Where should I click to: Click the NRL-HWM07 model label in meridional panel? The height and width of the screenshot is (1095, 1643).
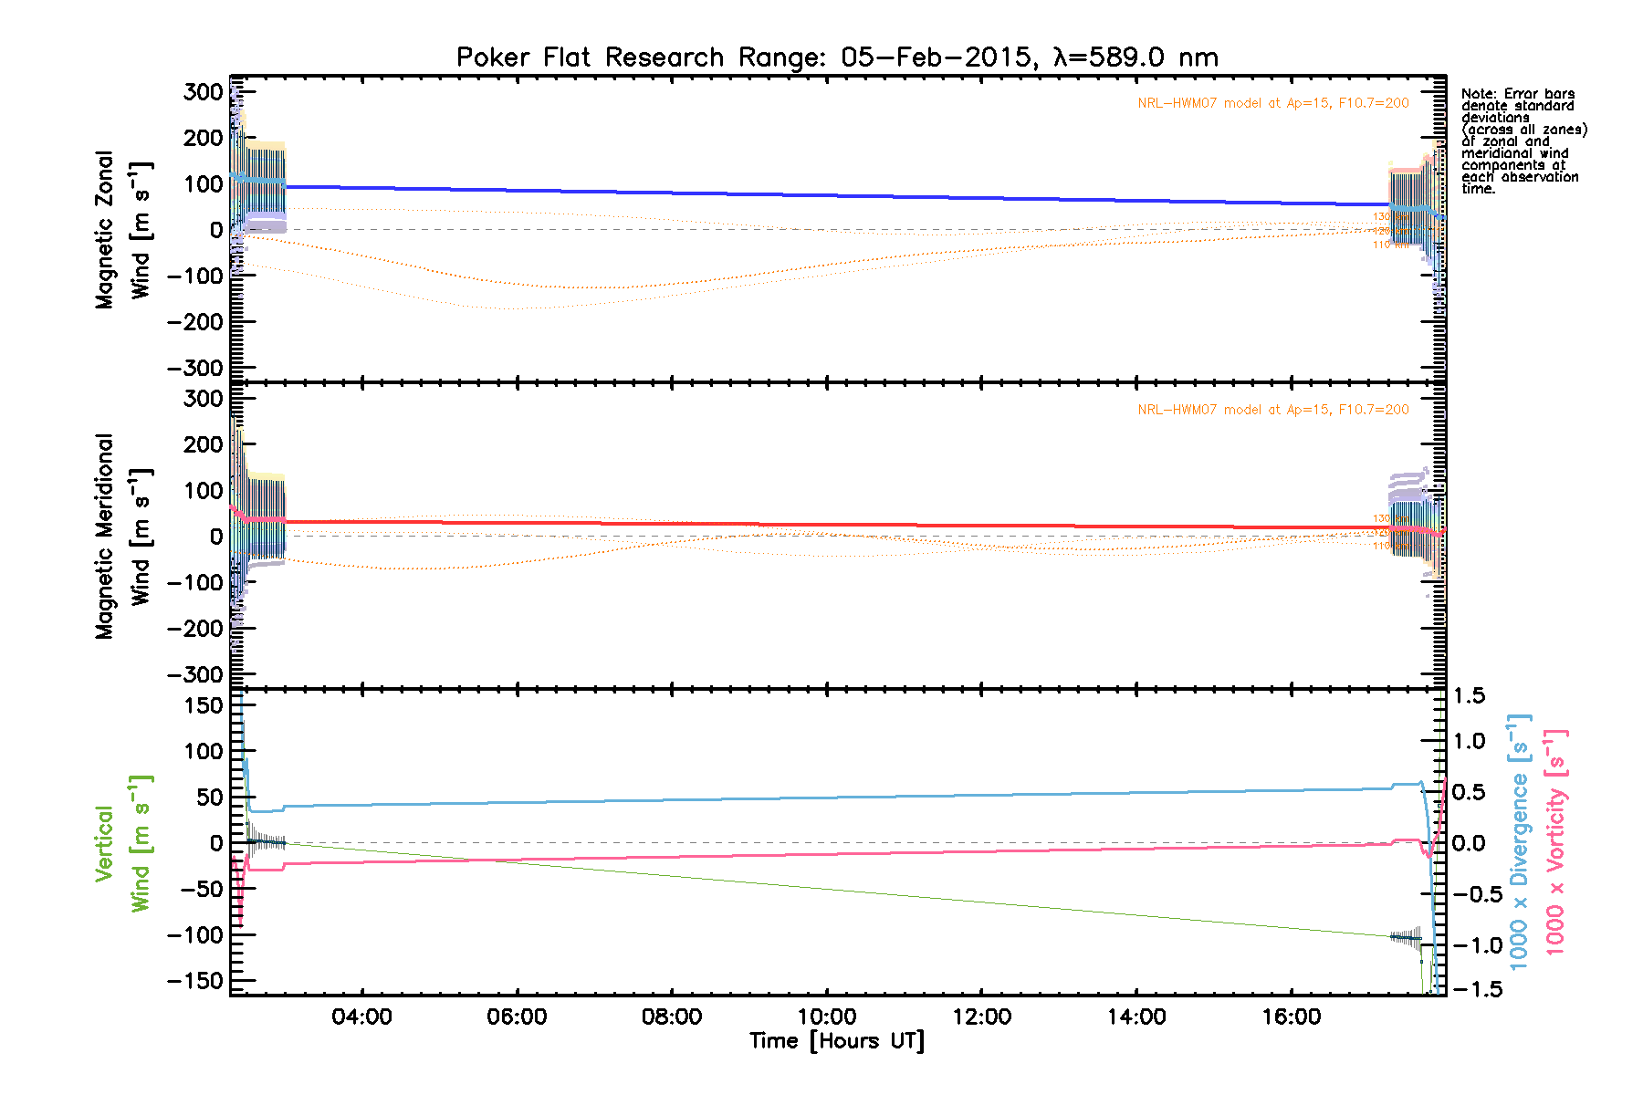[1272, 410]
